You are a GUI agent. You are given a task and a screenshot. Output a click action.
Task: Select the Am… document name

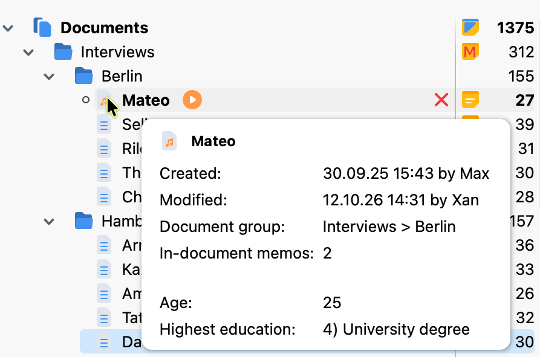pyautogui.click(x=132, y=294)
